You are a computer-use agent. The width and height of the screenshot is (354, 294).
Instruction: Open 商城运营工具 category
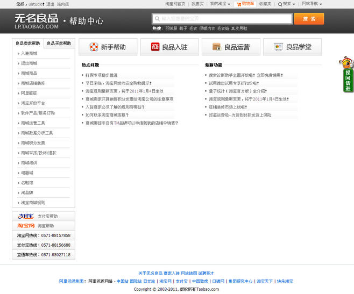click(x=33, y=123)
